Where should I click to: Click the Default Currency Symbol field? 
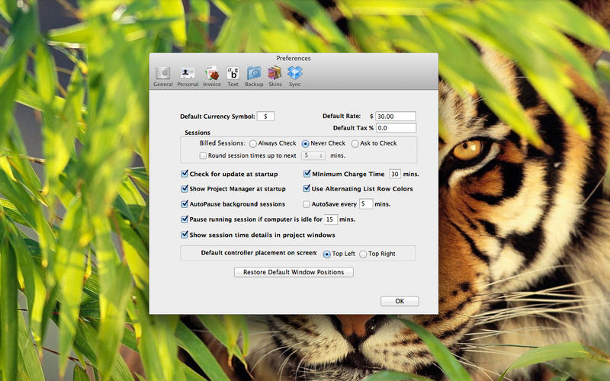(x=265, y=117)
